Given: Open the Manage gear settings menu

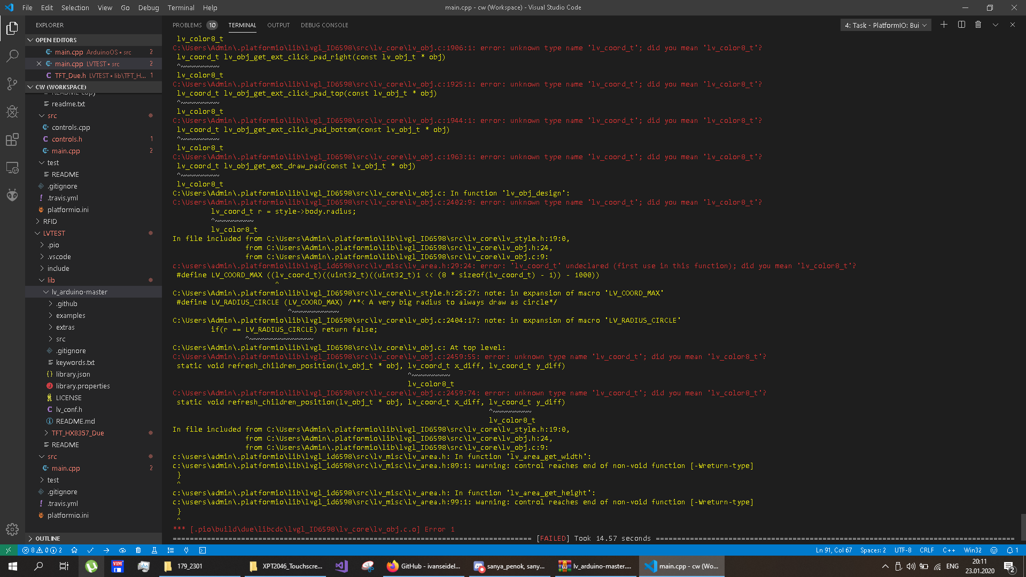Looking at the screenshot, I should click(12, 529).
